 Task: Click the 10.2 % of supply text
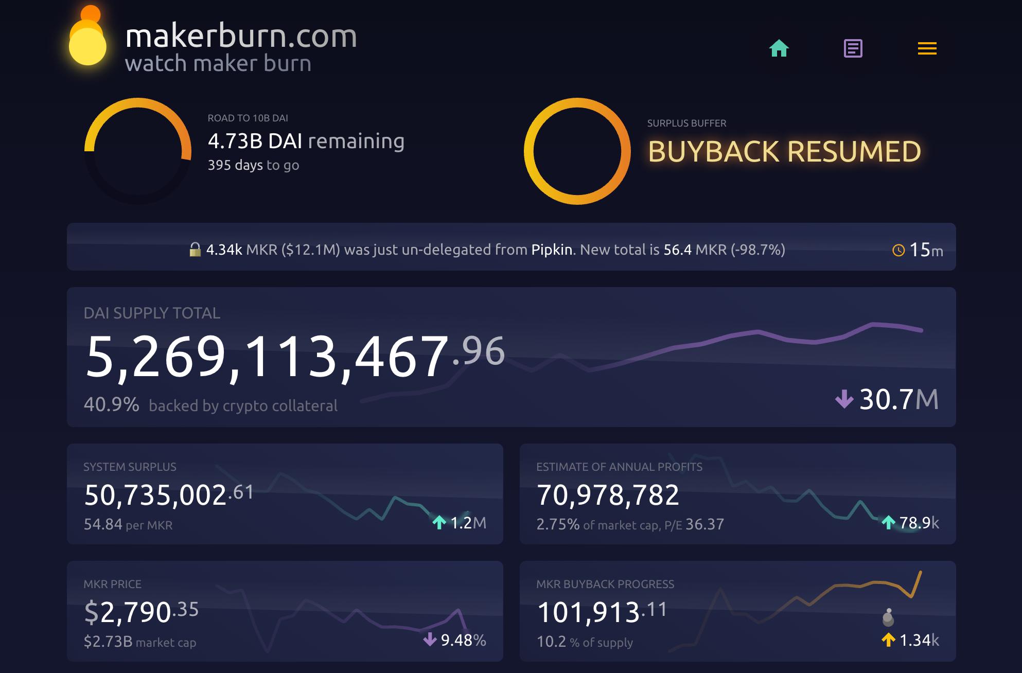585,642
